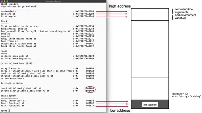The width and height of the screenshot is (202, 113).
Task: Click the Terminal window title text
Action: [x=53, y=1]
